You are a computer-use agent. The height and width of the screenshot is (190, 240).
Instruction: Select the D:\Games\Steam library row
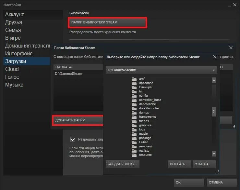pyautogui.click(x=78, y=74)
